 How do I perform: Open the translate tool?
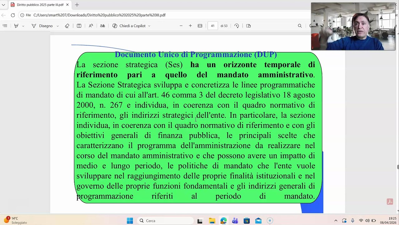pos(102,26)
